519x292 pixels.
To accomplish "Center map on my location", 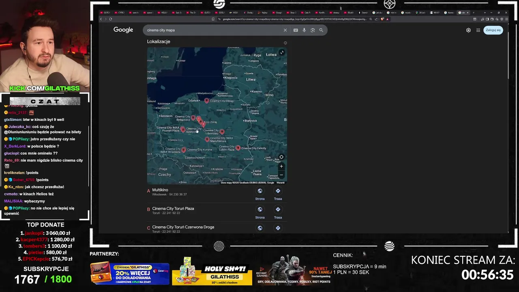I will coord(281,157).
